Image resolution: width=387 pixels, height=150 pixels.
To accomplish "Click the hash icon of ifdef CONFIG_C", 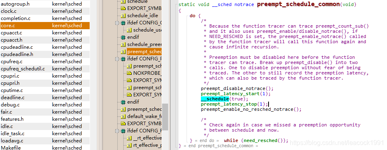I will [123, 23].
